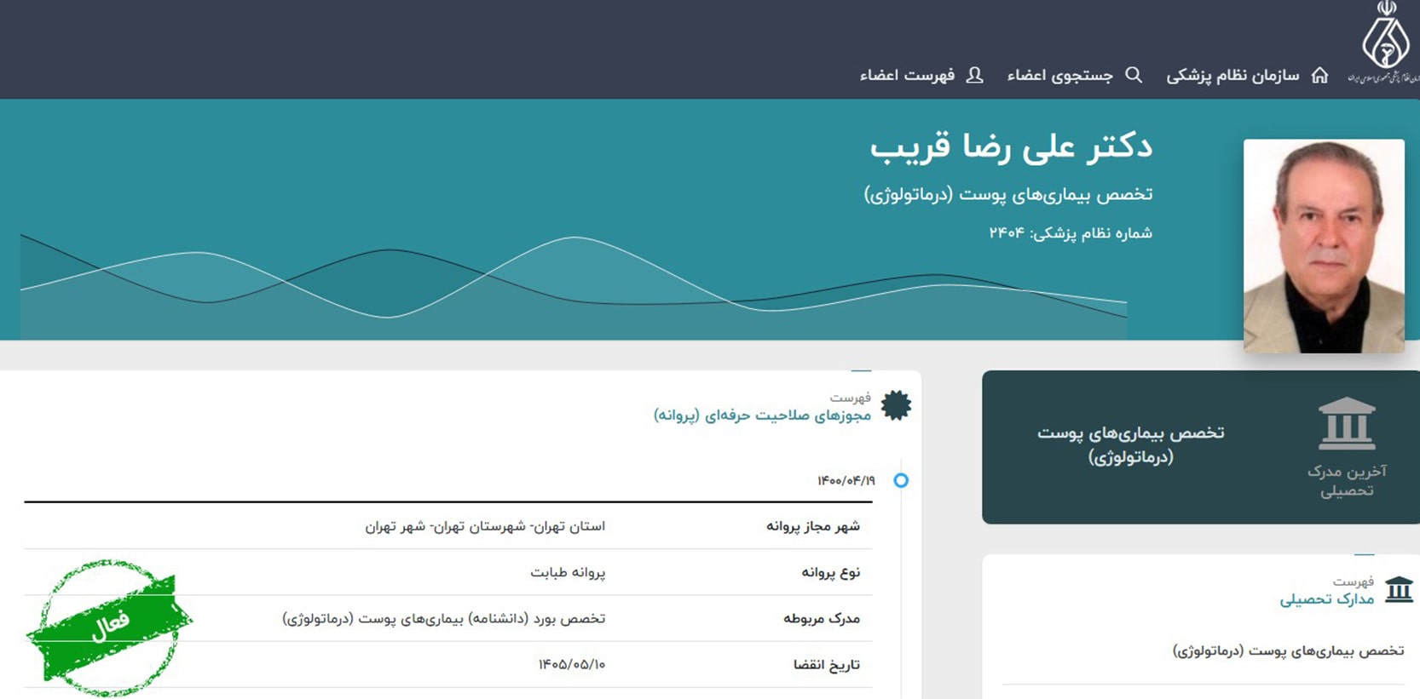The height and width of the screenshot is (699, 1420).
Task: Select the blue circle timeline marker for the license date
Action: (901, 480)
